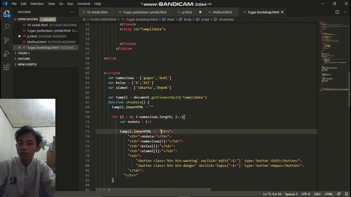Open the Selection menu
The image size is (351, 197).
tap(37, 4)
